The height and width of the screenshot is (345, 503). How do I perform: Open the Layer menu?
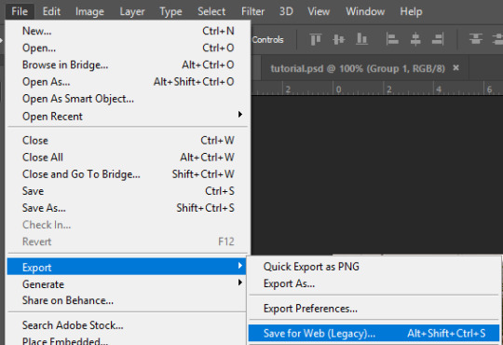tap(132, 11)
